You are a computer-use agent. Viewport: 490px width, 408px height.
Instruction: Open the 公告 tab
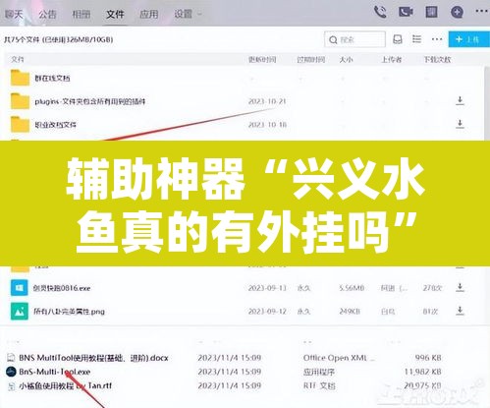[47, 14]
